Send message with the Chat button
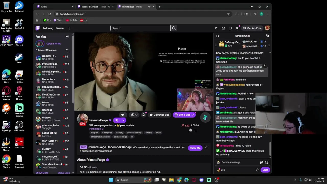Screen dimensions: 327x184 point(265,170)
